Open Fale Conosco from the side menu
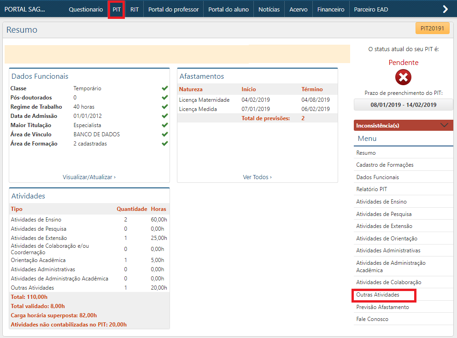Screen dimensions: 457x338 point(372,319)
